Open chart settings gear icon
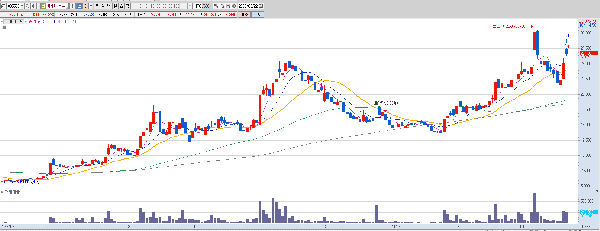This screenshot has width=600, height=231. pos(234,6)
